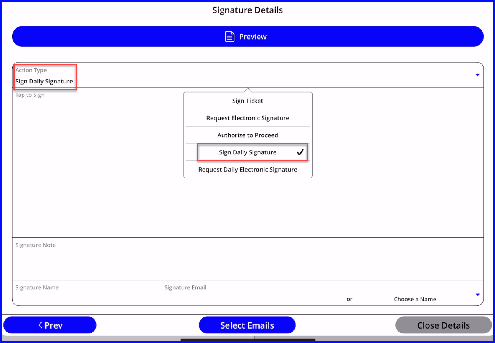
Task: Select Sign Ticket option
Action: pyautogui.click(x=248, y=101)
